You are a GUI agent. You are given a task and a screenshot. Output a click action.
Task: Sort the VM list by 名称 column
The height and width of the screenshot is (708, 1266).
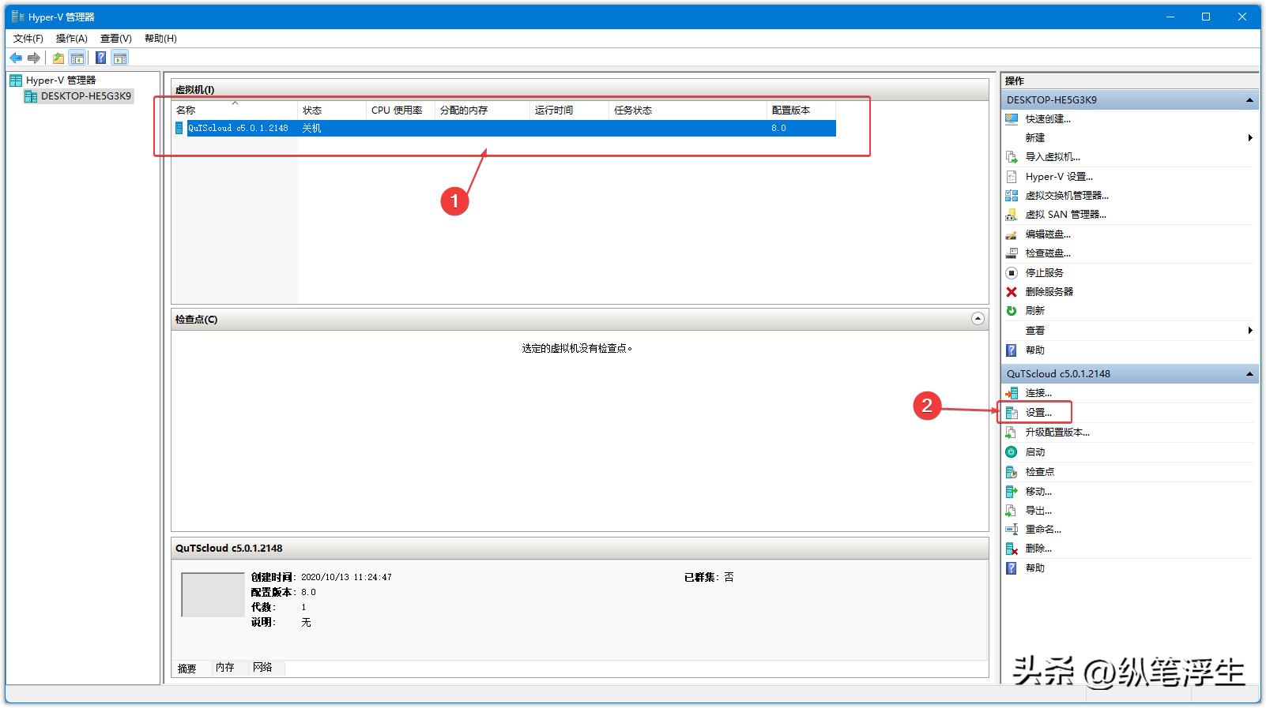[235, 110]
